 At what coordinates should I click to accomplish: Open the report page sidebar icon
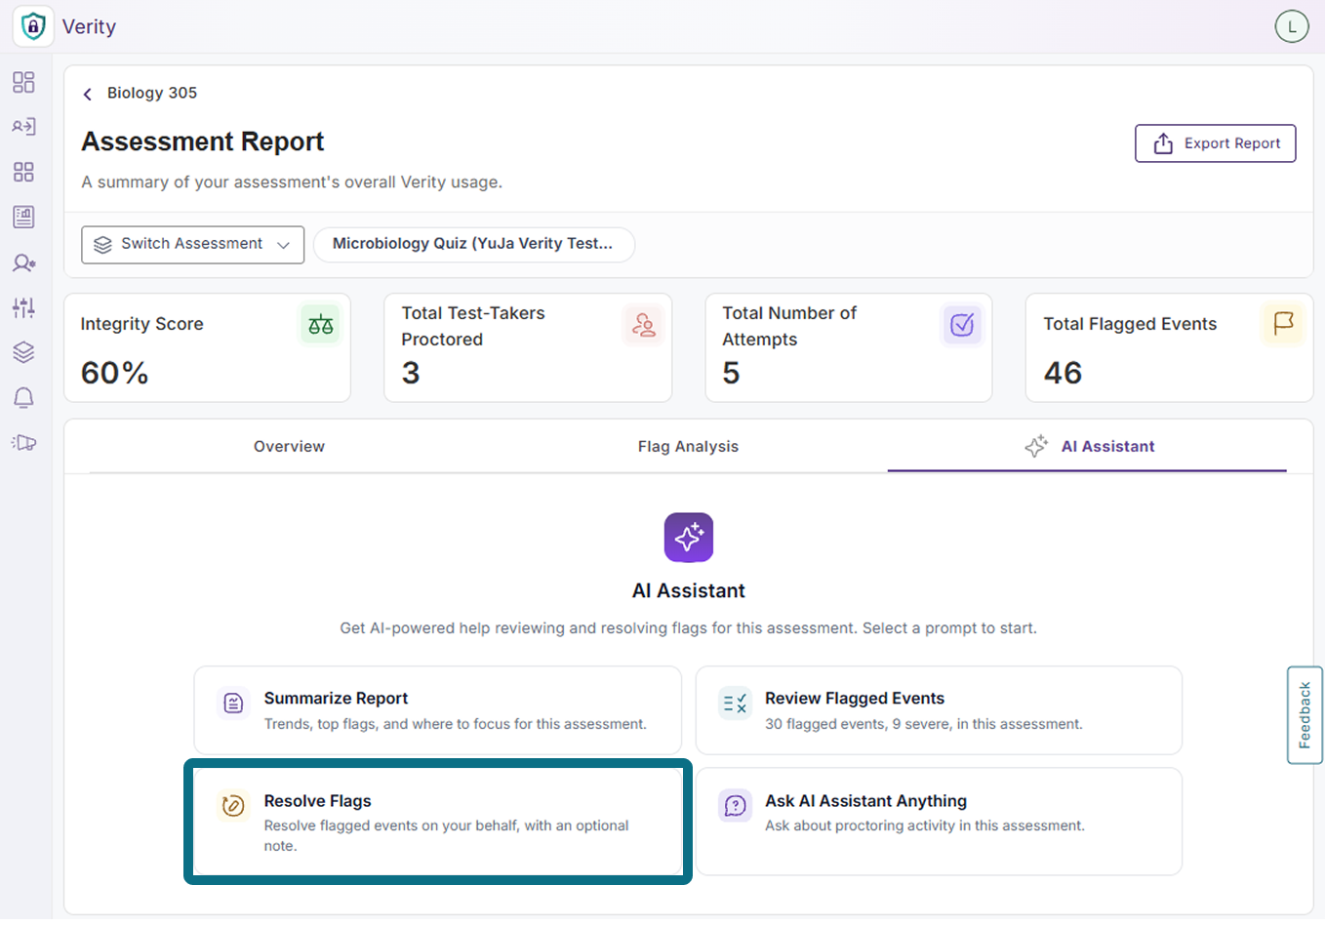(x=23, y=217)
